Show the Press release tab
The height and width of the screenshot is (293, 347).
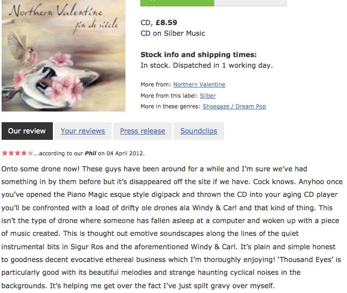[x=143, y=131]
